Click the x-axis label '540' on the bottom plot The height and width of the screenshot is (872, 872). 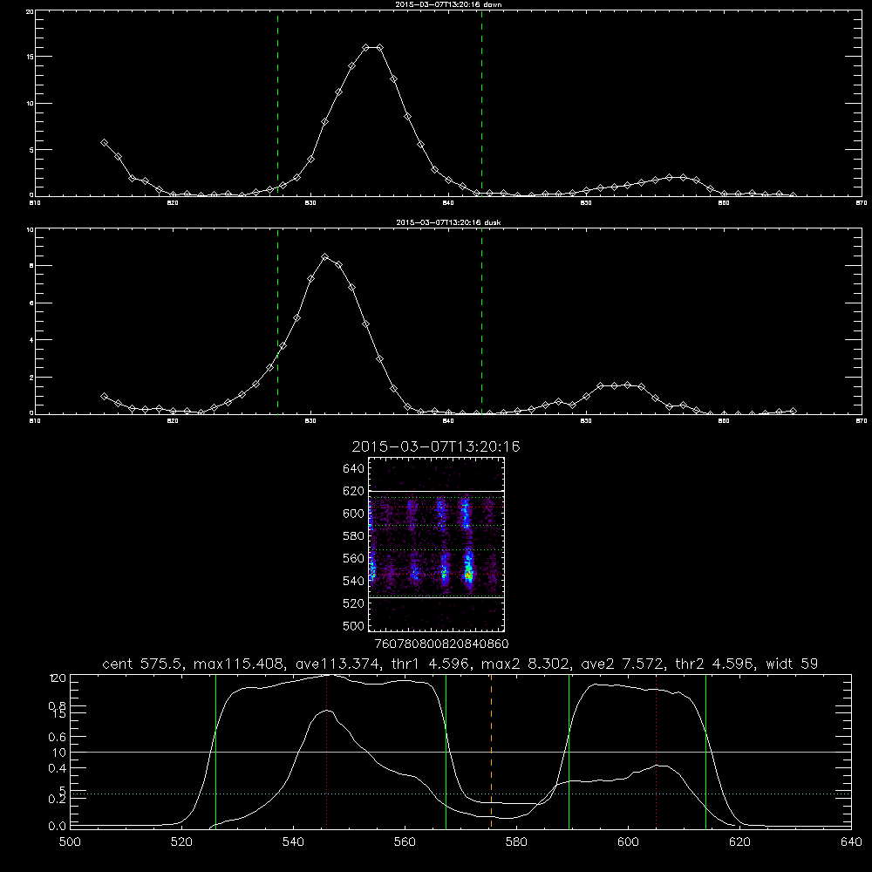pos(293,842)
